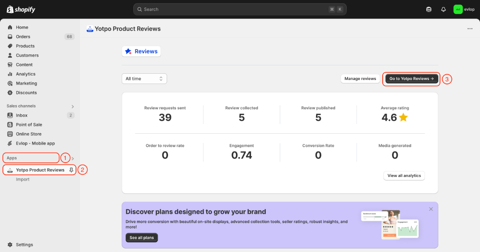The image size is (480, 252).
Task: Click the evlop store avatar
Action: [458, 9]
